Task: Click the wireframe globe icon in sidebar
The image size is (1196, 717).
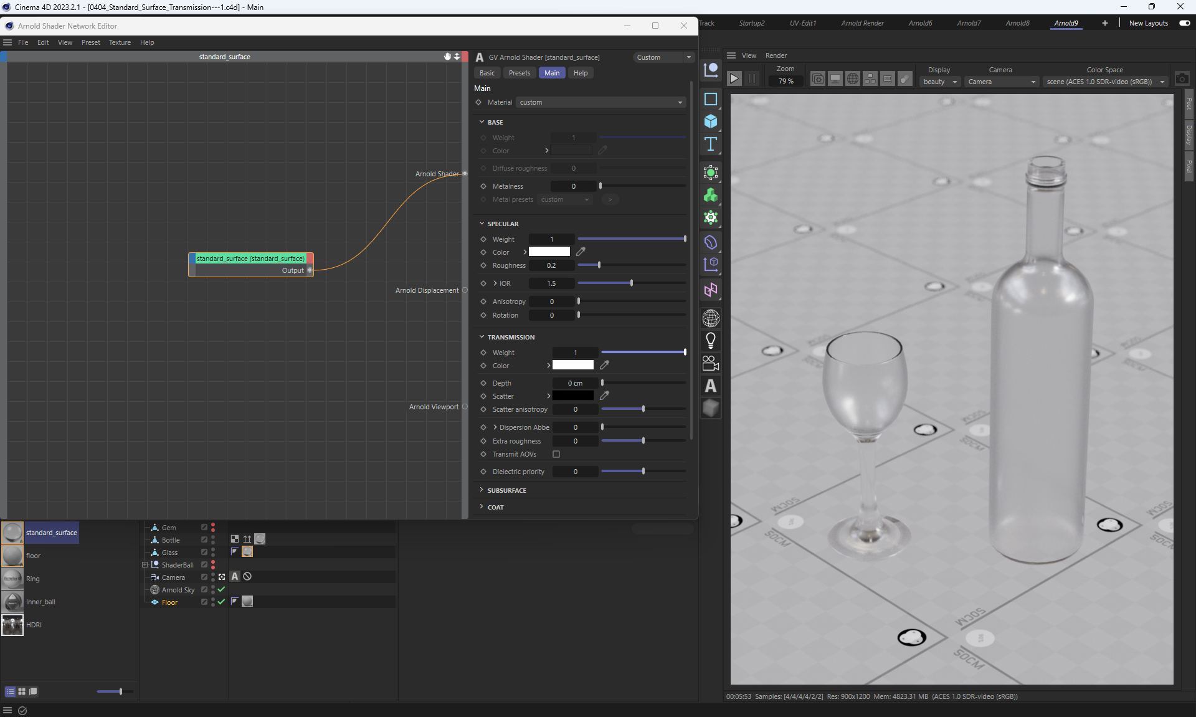Action: 711,318
